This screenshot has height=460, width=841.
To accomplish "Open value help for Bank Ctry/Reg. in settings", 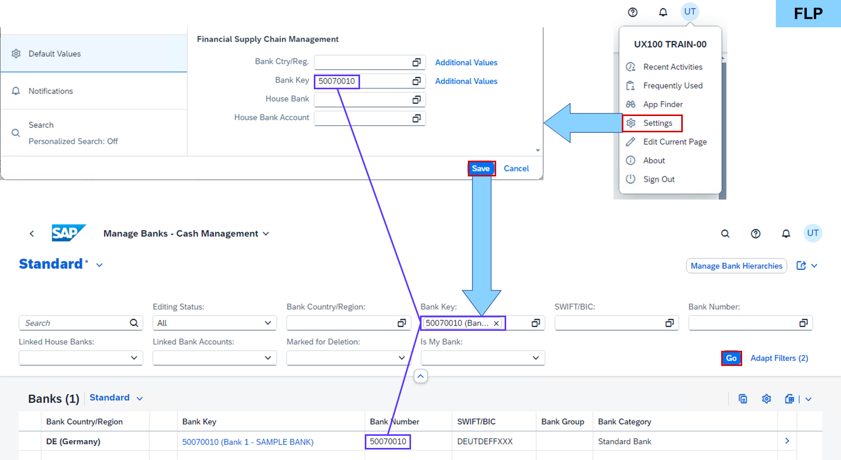I will tap(416, 62).
